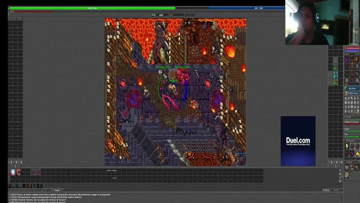Select the green crystal in the Backpack

[x=347, y=146]
